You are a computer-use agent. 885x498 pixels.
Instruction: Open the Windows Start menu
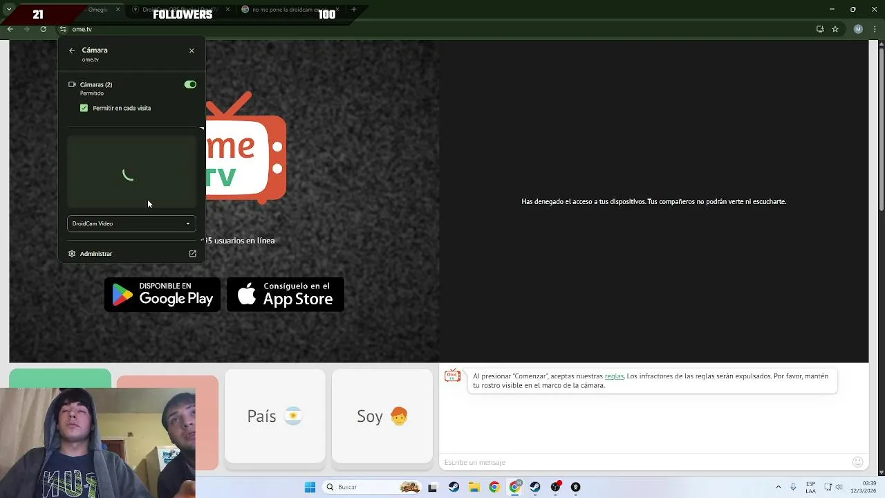tap(310, 487)
